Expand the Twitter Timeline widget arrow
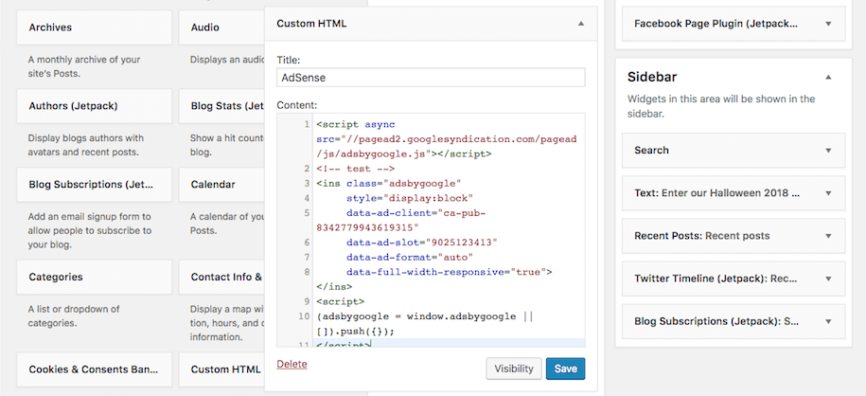 tap(828, 279)
